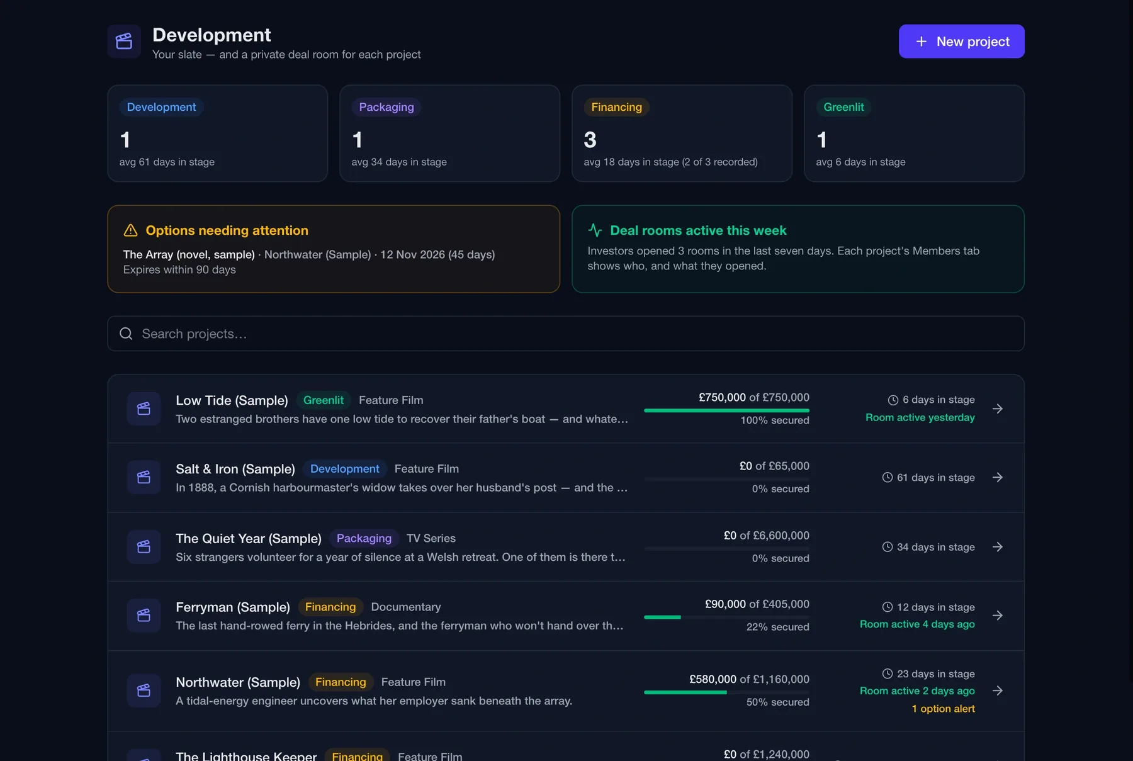The width and height of the screenshot is (1133, 761).
Task: Open The Quiet Year (Sample) title
Action: click(x=249, y=538)
